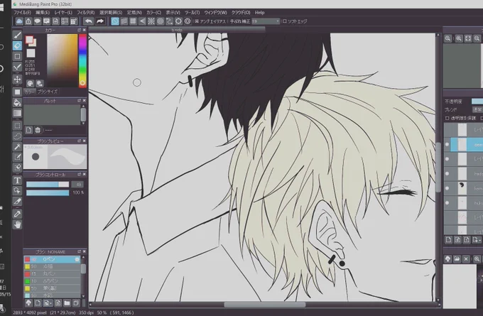Screen dimensions: 483x316
Task: Select the second brush, size 50
Action: click(x=52, y=266)
